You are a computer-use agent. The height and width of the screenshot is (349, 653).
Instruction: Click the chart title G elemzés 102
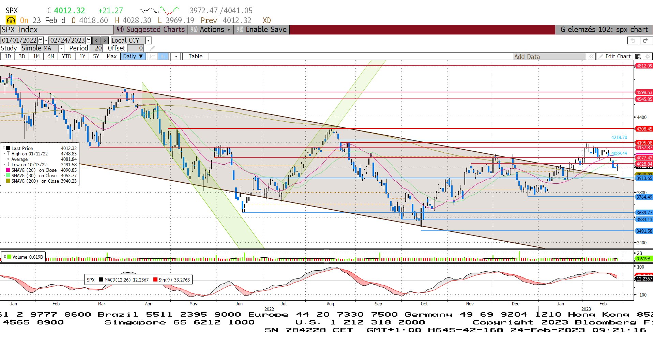(x=604, y=30)
